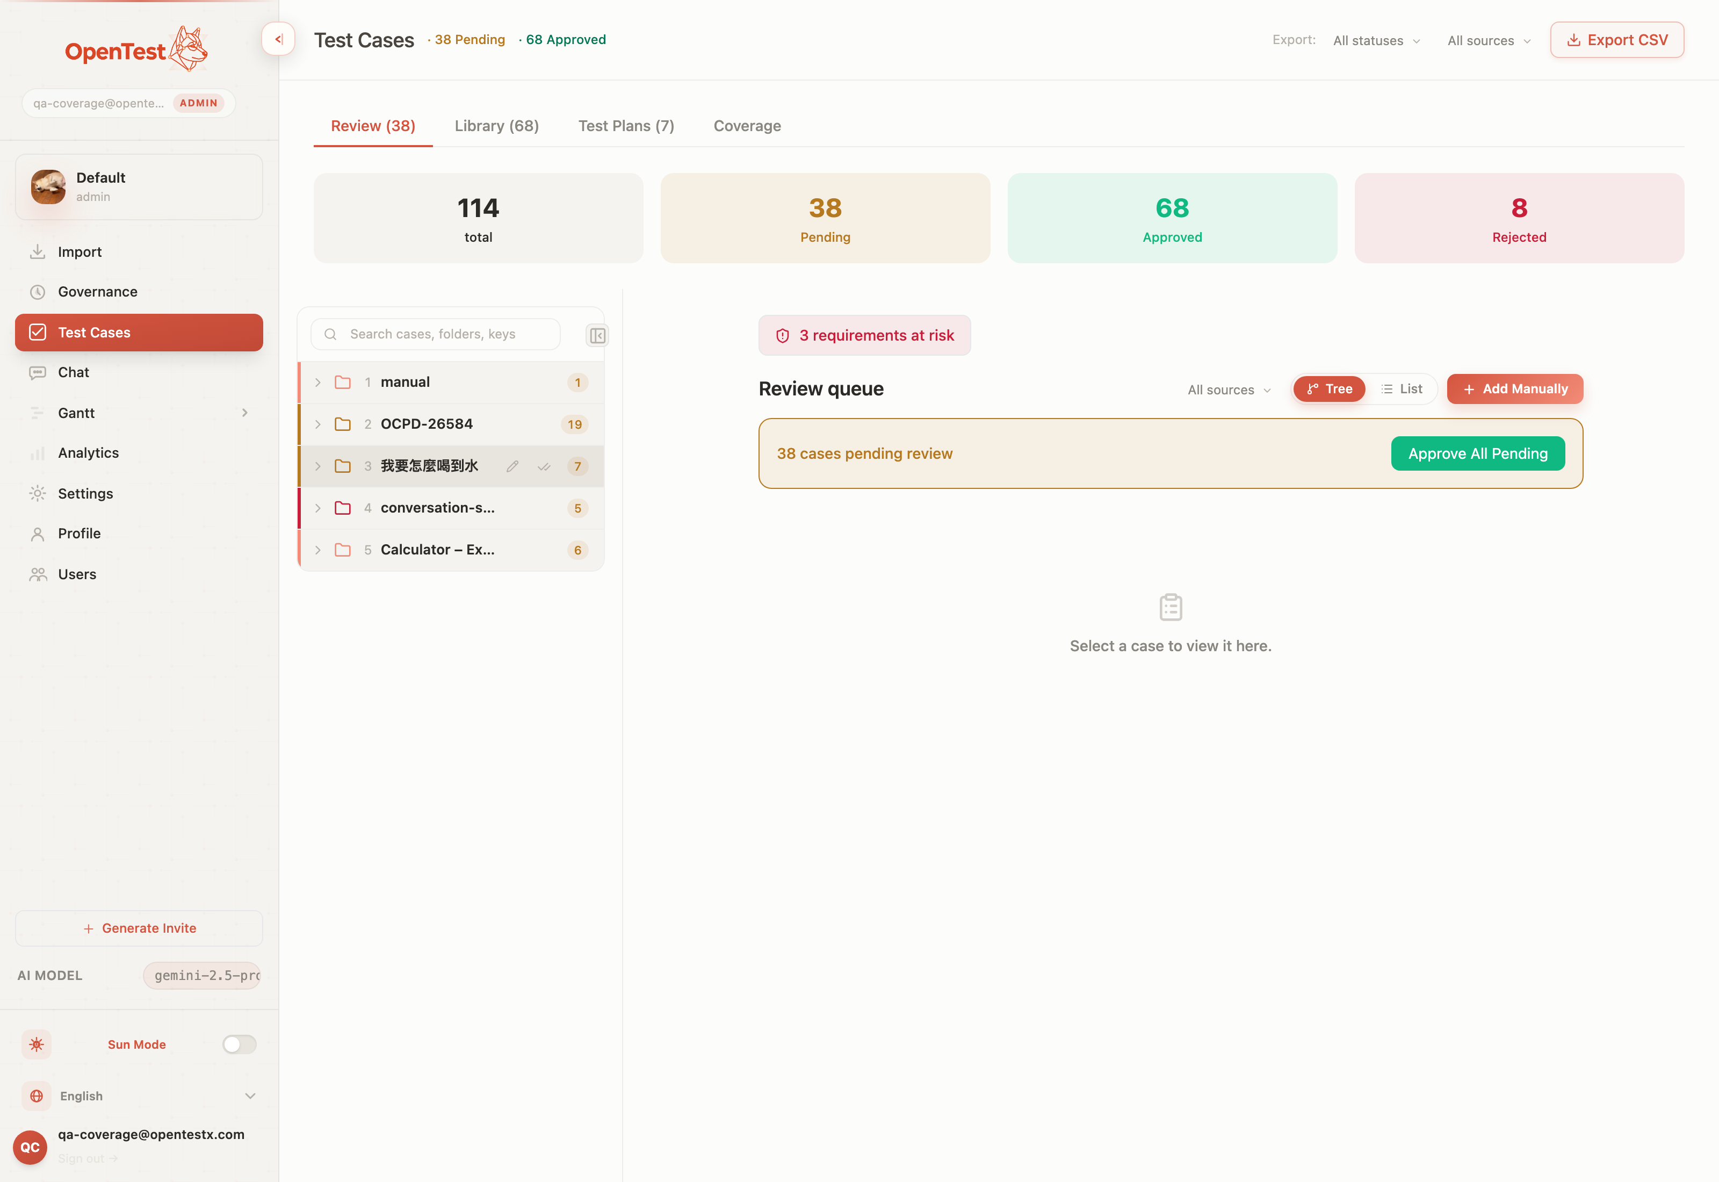Expand the OCPD-26584 folder chevron
The height and width of the screenshot is (1182, 1719).
pos(317,423)
